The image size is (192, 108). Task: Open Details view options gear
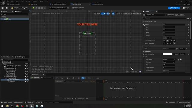pyautogui.click(x=190, y=19)
